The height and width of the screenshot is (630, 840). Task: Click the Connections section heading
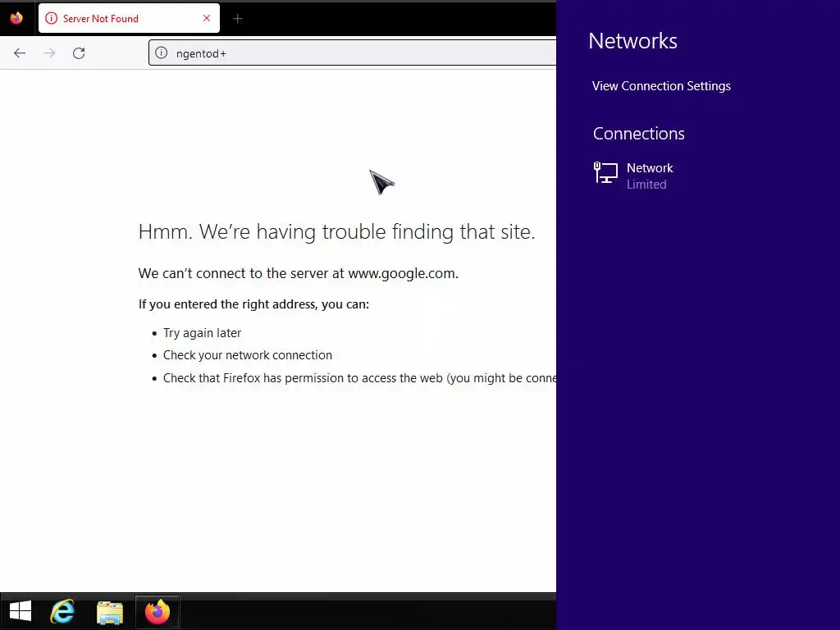coord(638,134)
